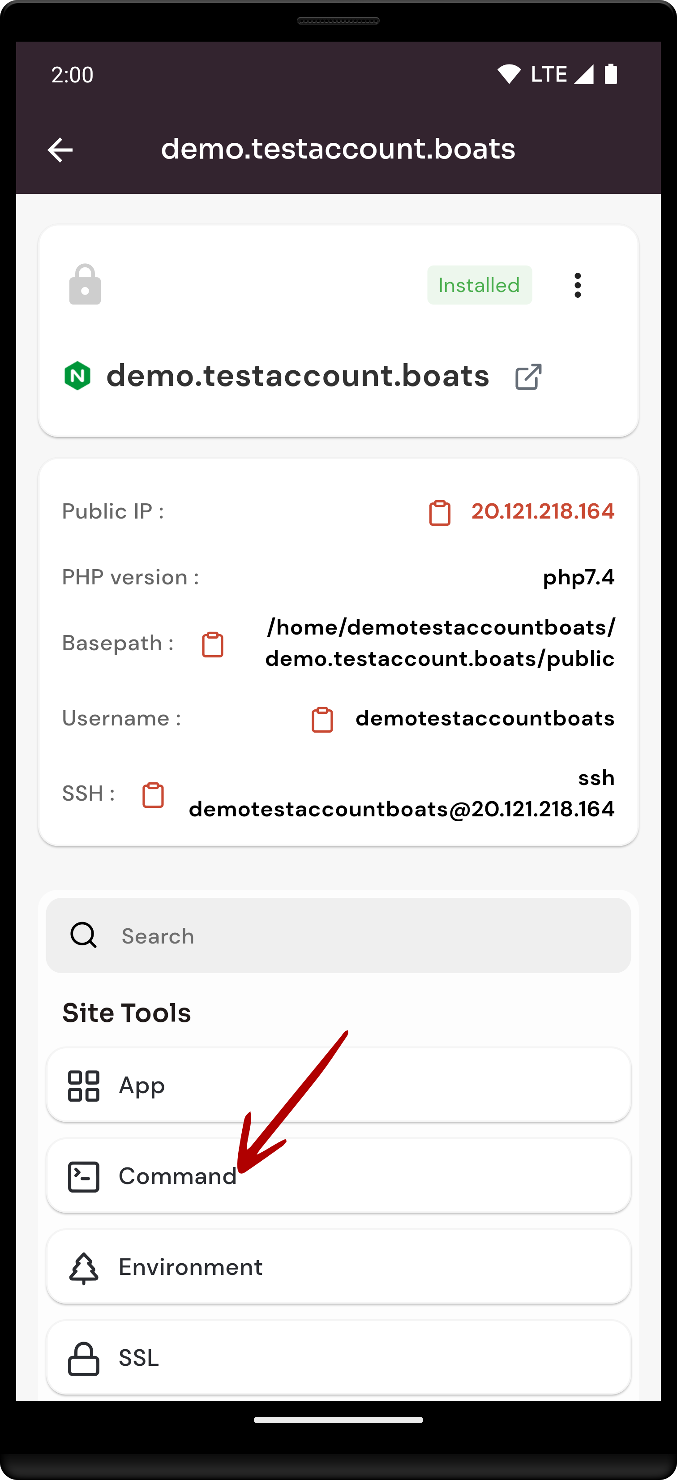Tap the Public IP label

pos(113,511)
